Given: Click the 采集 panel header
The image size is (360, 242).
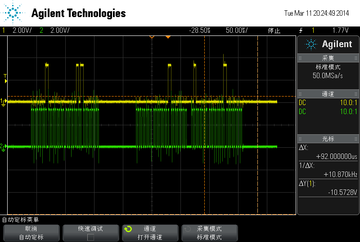Looking at the screenshot, I should [x=328, y=58].
